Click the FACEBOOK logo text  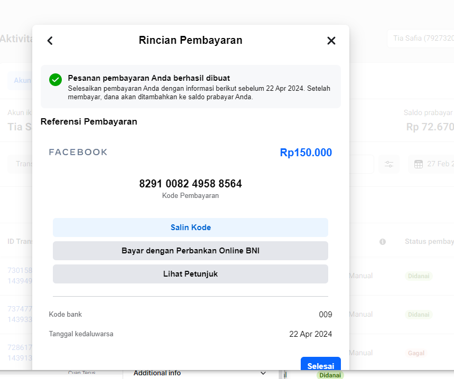coord(78,152)
